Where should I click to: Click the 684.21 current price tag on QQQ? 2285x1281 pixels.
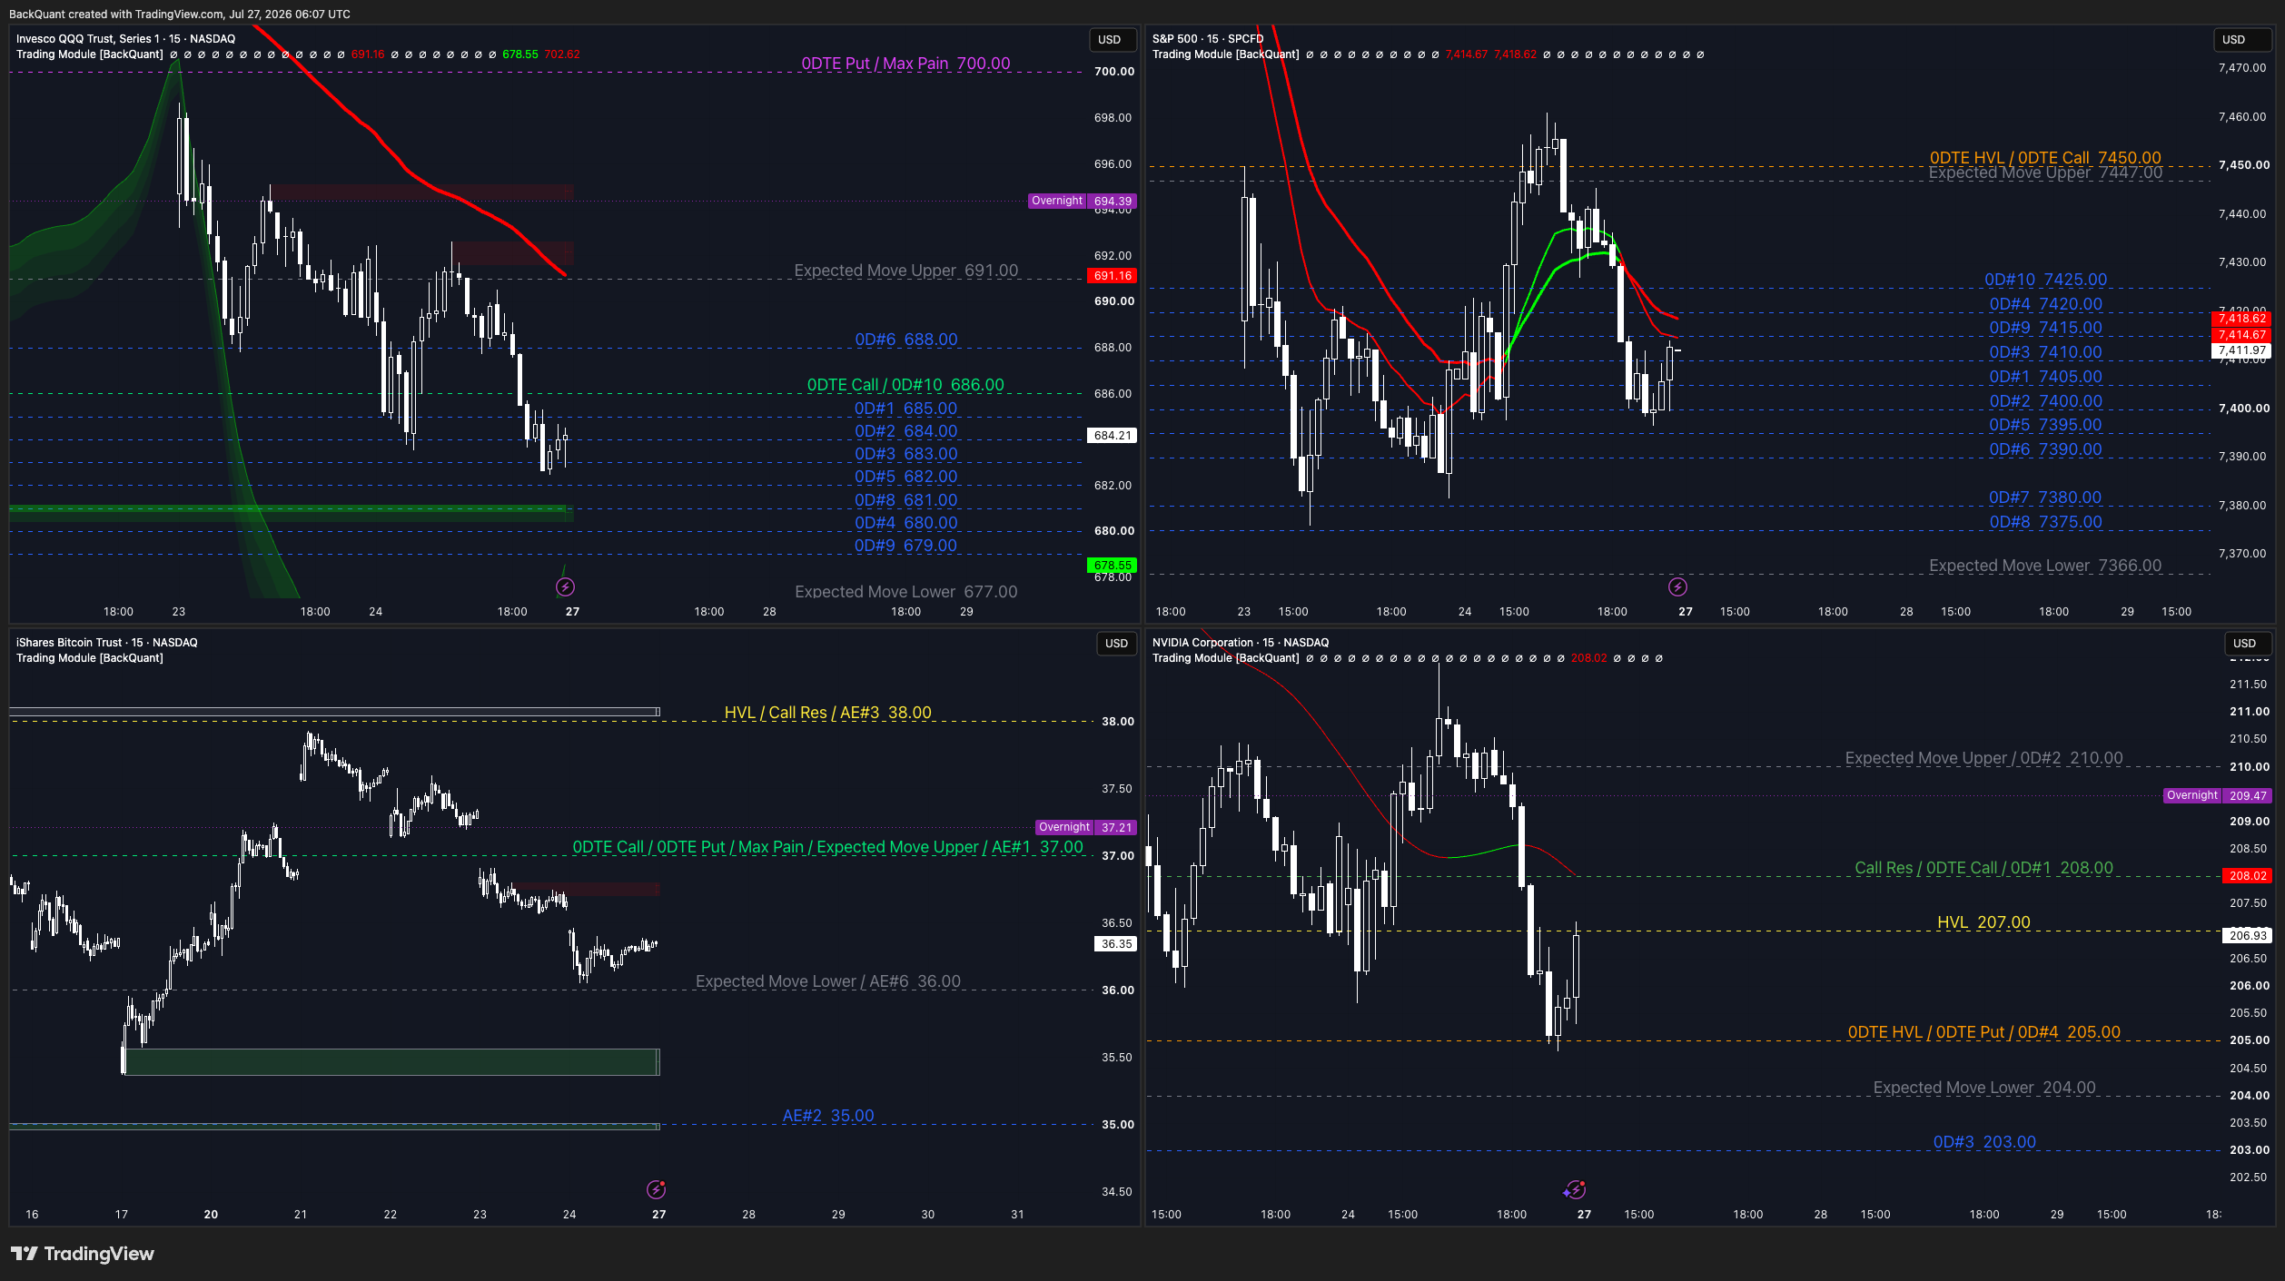tap(1113, 436)
